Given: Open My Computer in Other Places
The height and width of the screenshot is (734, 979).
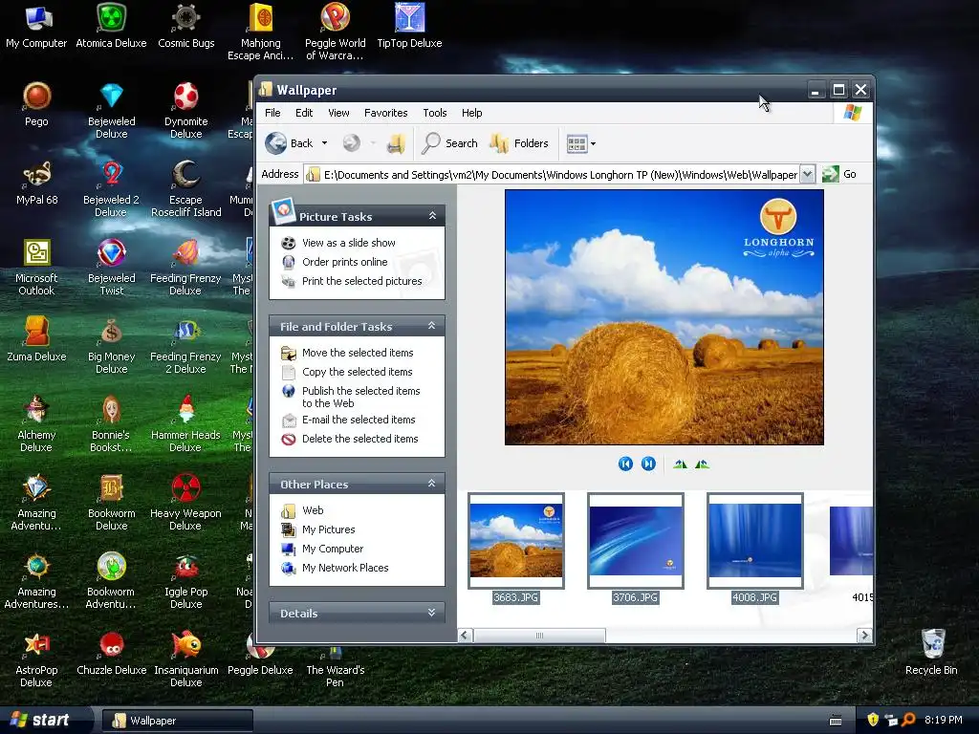Looking at the screenshot, I should (x=332, y=550).
